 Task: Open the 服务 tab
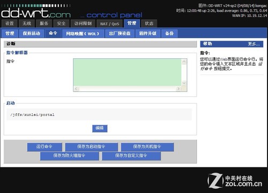coord(44,24)
